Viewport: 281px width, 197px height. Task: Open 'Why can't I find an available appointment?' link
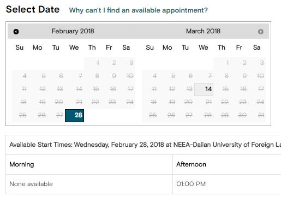point(138,10)
